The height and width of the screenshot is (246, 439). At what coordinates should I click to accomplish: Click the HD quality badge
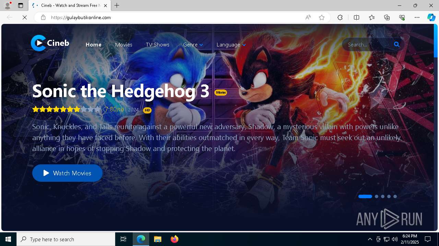pyautogui.click(x=147, y=110)
